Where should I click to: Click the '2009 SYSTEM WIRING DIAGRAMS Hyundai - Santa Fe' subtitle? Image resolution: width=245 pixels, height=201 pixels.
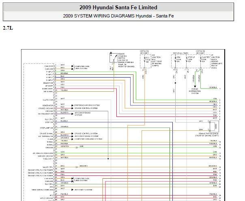click(118, 16)
